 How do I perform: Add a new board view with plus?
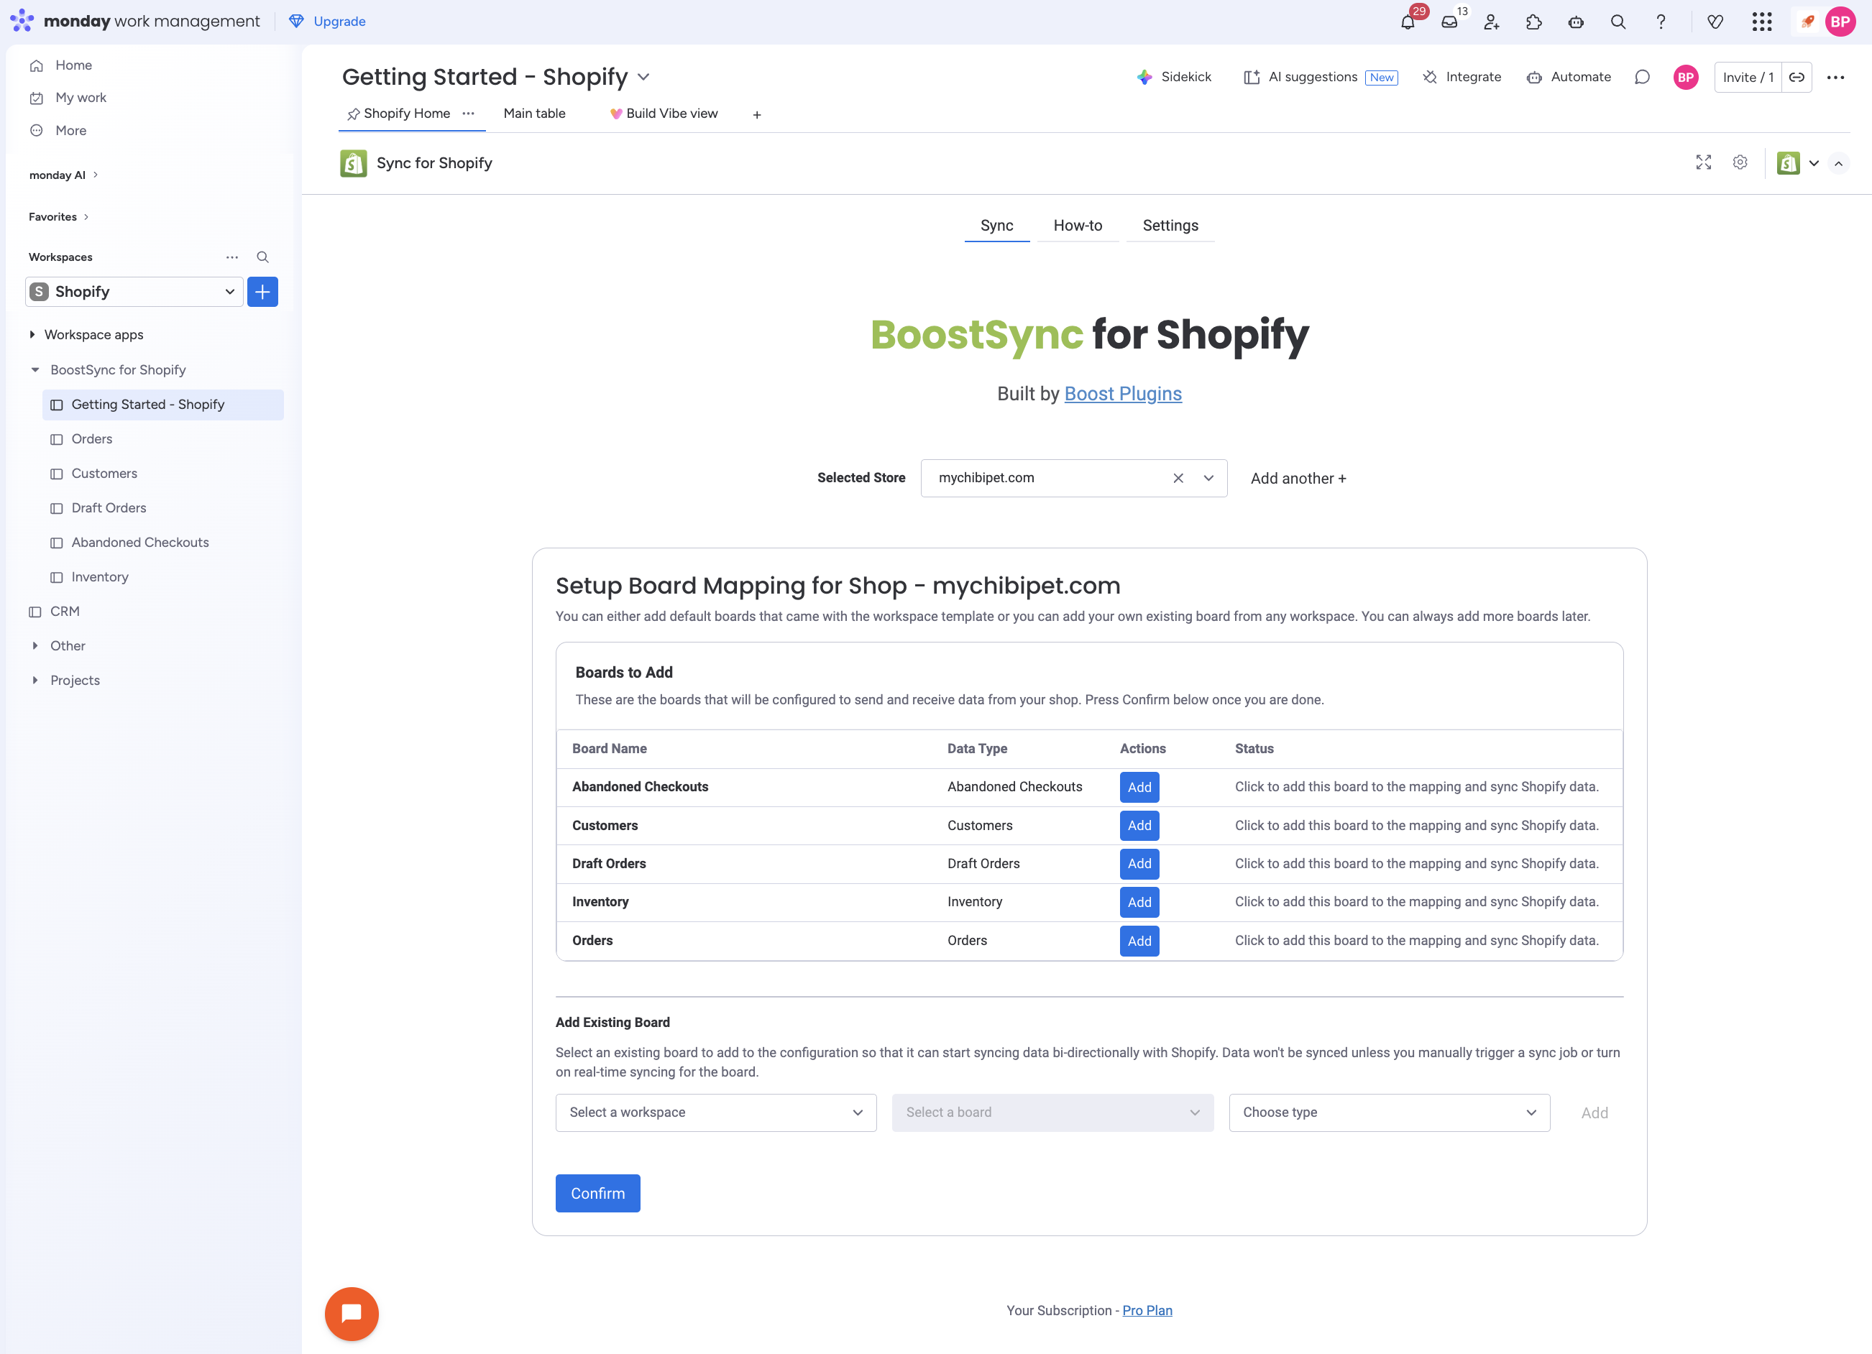pos(757,115)
